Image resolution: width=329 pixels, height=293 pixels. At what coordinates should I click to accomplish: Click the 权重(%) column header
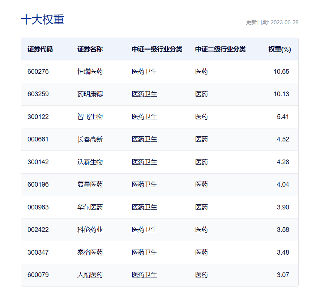coord(279,49)
